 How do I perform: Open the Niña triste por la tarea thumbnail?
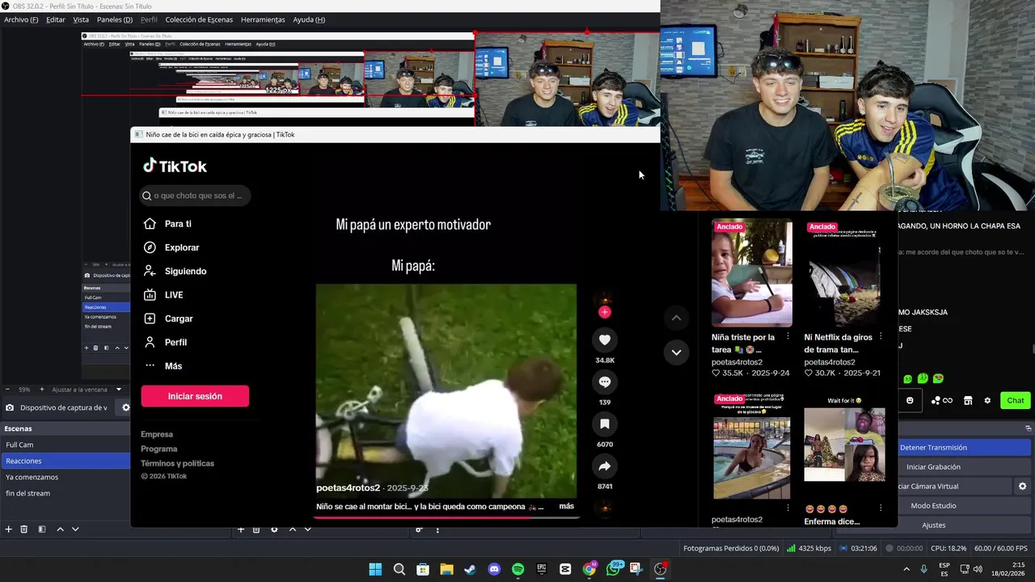point(752,273)
